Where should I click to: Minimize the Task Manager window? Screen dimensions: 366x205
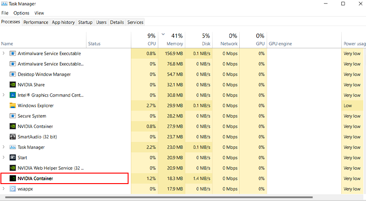click(x=326, y=4)
